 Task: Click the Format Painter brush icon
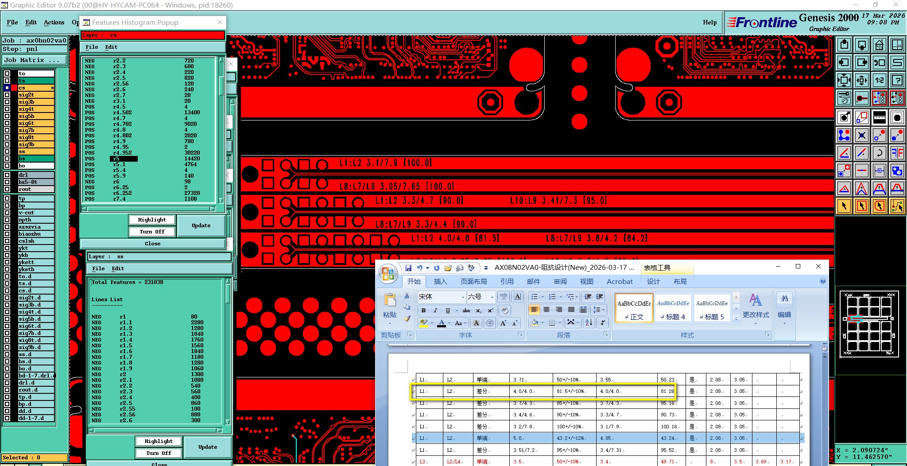[x=407, y=318]
